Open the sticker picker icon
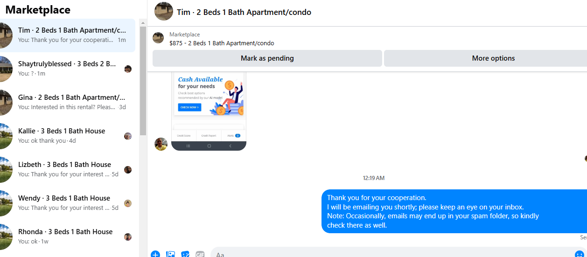 [x=185, y=254]
